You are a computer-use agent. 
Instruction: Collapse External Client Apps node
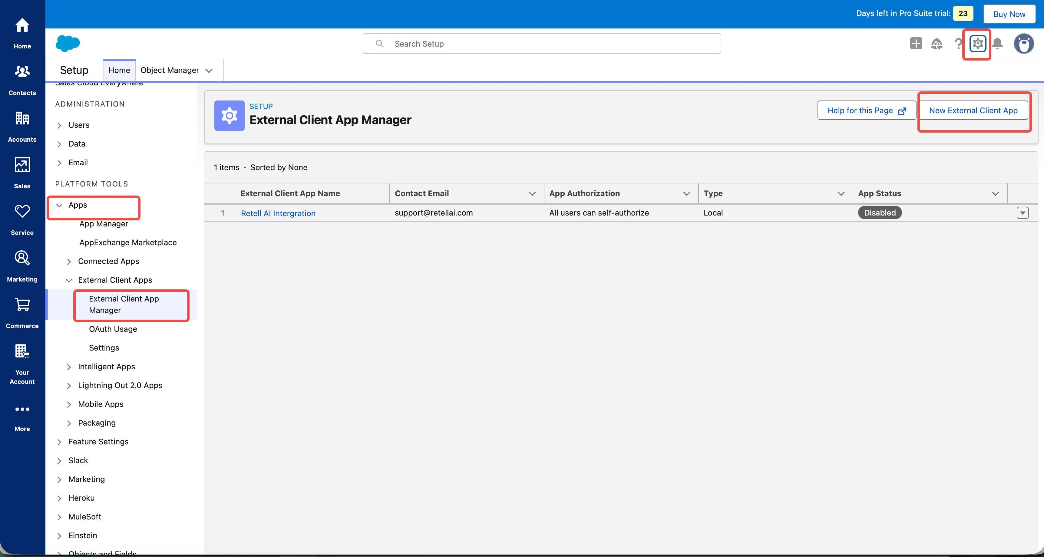click(69, 280)
